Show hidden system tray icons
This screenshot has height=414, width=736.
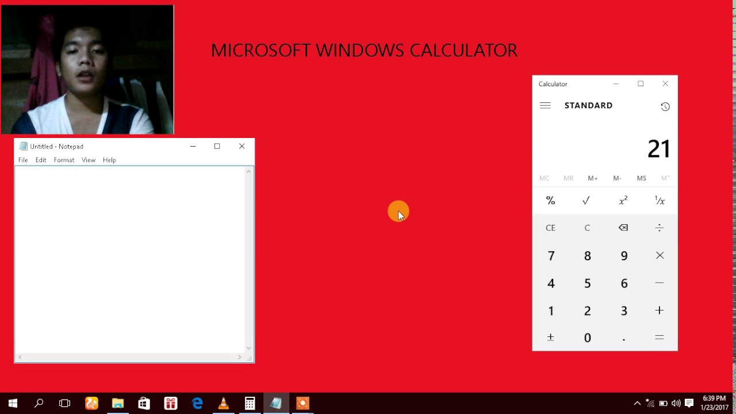(637, 404)
